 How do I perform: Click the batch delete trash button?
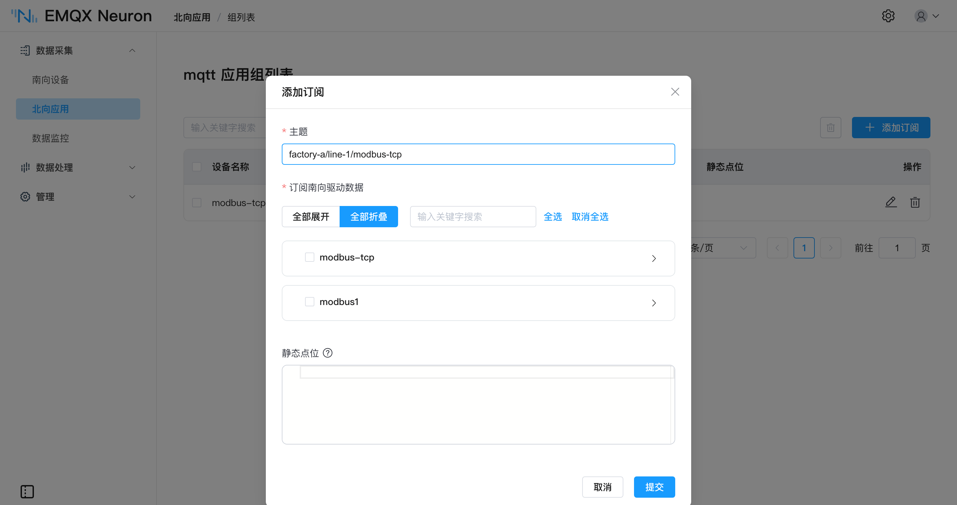[831, 128]
